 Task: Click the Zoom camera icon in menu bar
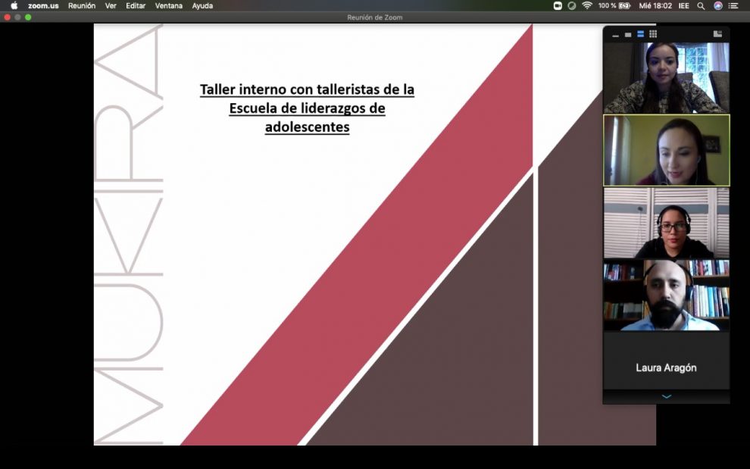point(558,5)
